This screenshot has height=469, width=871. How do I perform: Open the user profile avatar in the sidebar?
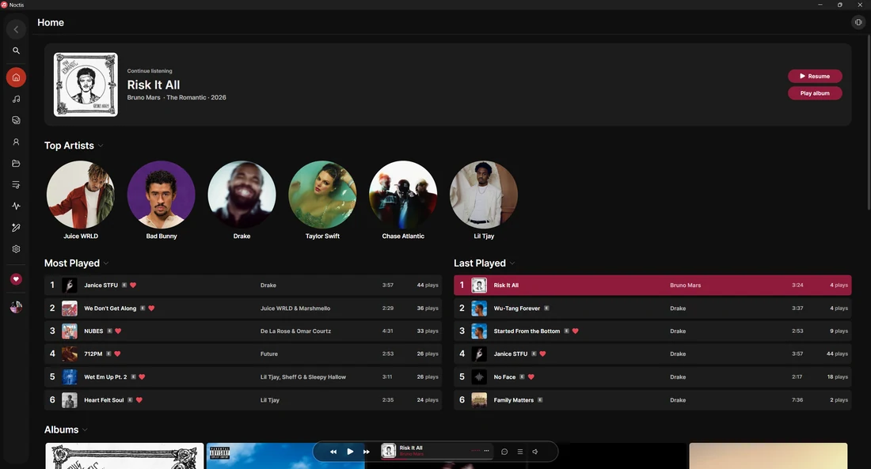(16, 306)
